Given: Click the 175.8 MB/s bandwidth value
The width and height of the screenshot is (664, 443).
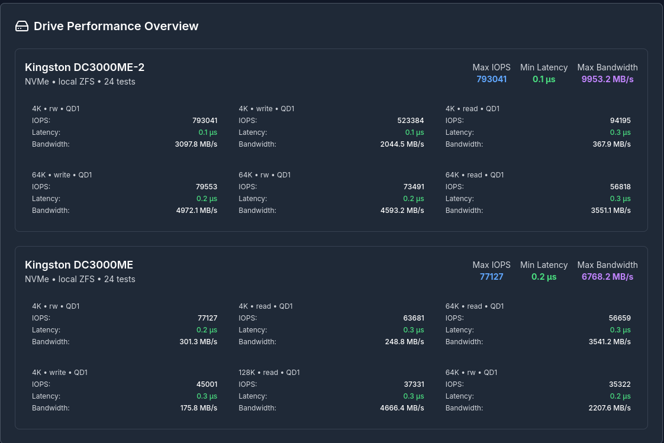Looking at the screenshot, I should 198,408.
